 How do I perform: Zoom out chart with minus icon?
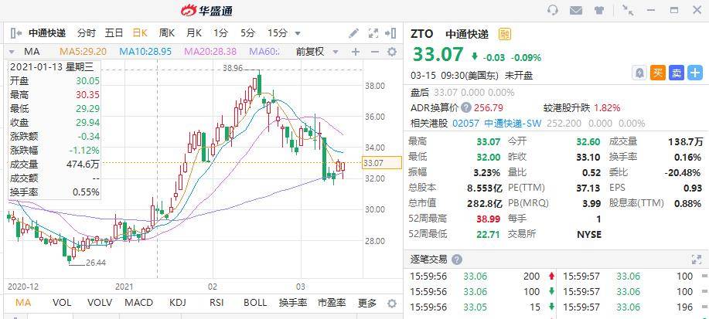click(374, 52)
